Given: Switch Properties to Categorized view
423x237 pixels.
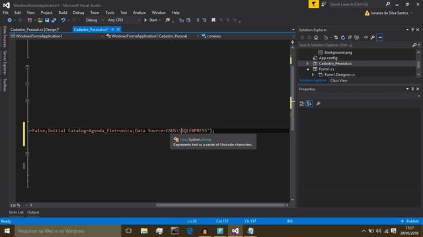Looking at the screenshot, I should [x=302, y=104].
